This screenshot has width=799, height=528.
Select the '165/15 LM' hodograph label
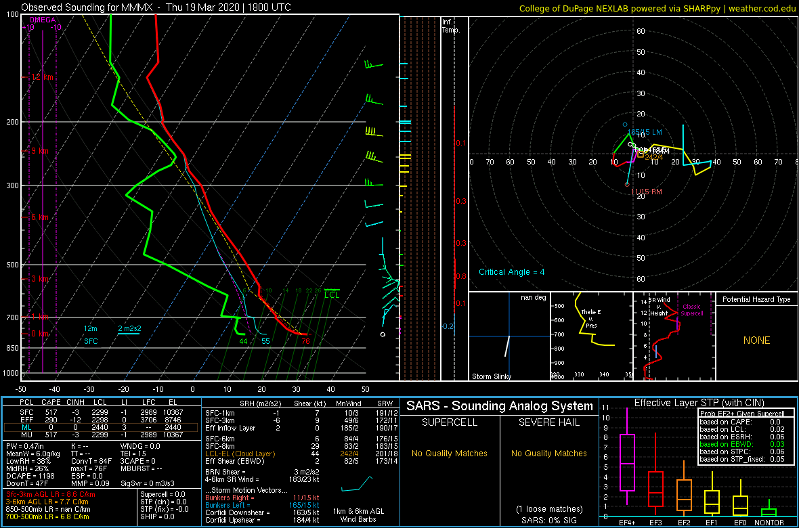645,132
